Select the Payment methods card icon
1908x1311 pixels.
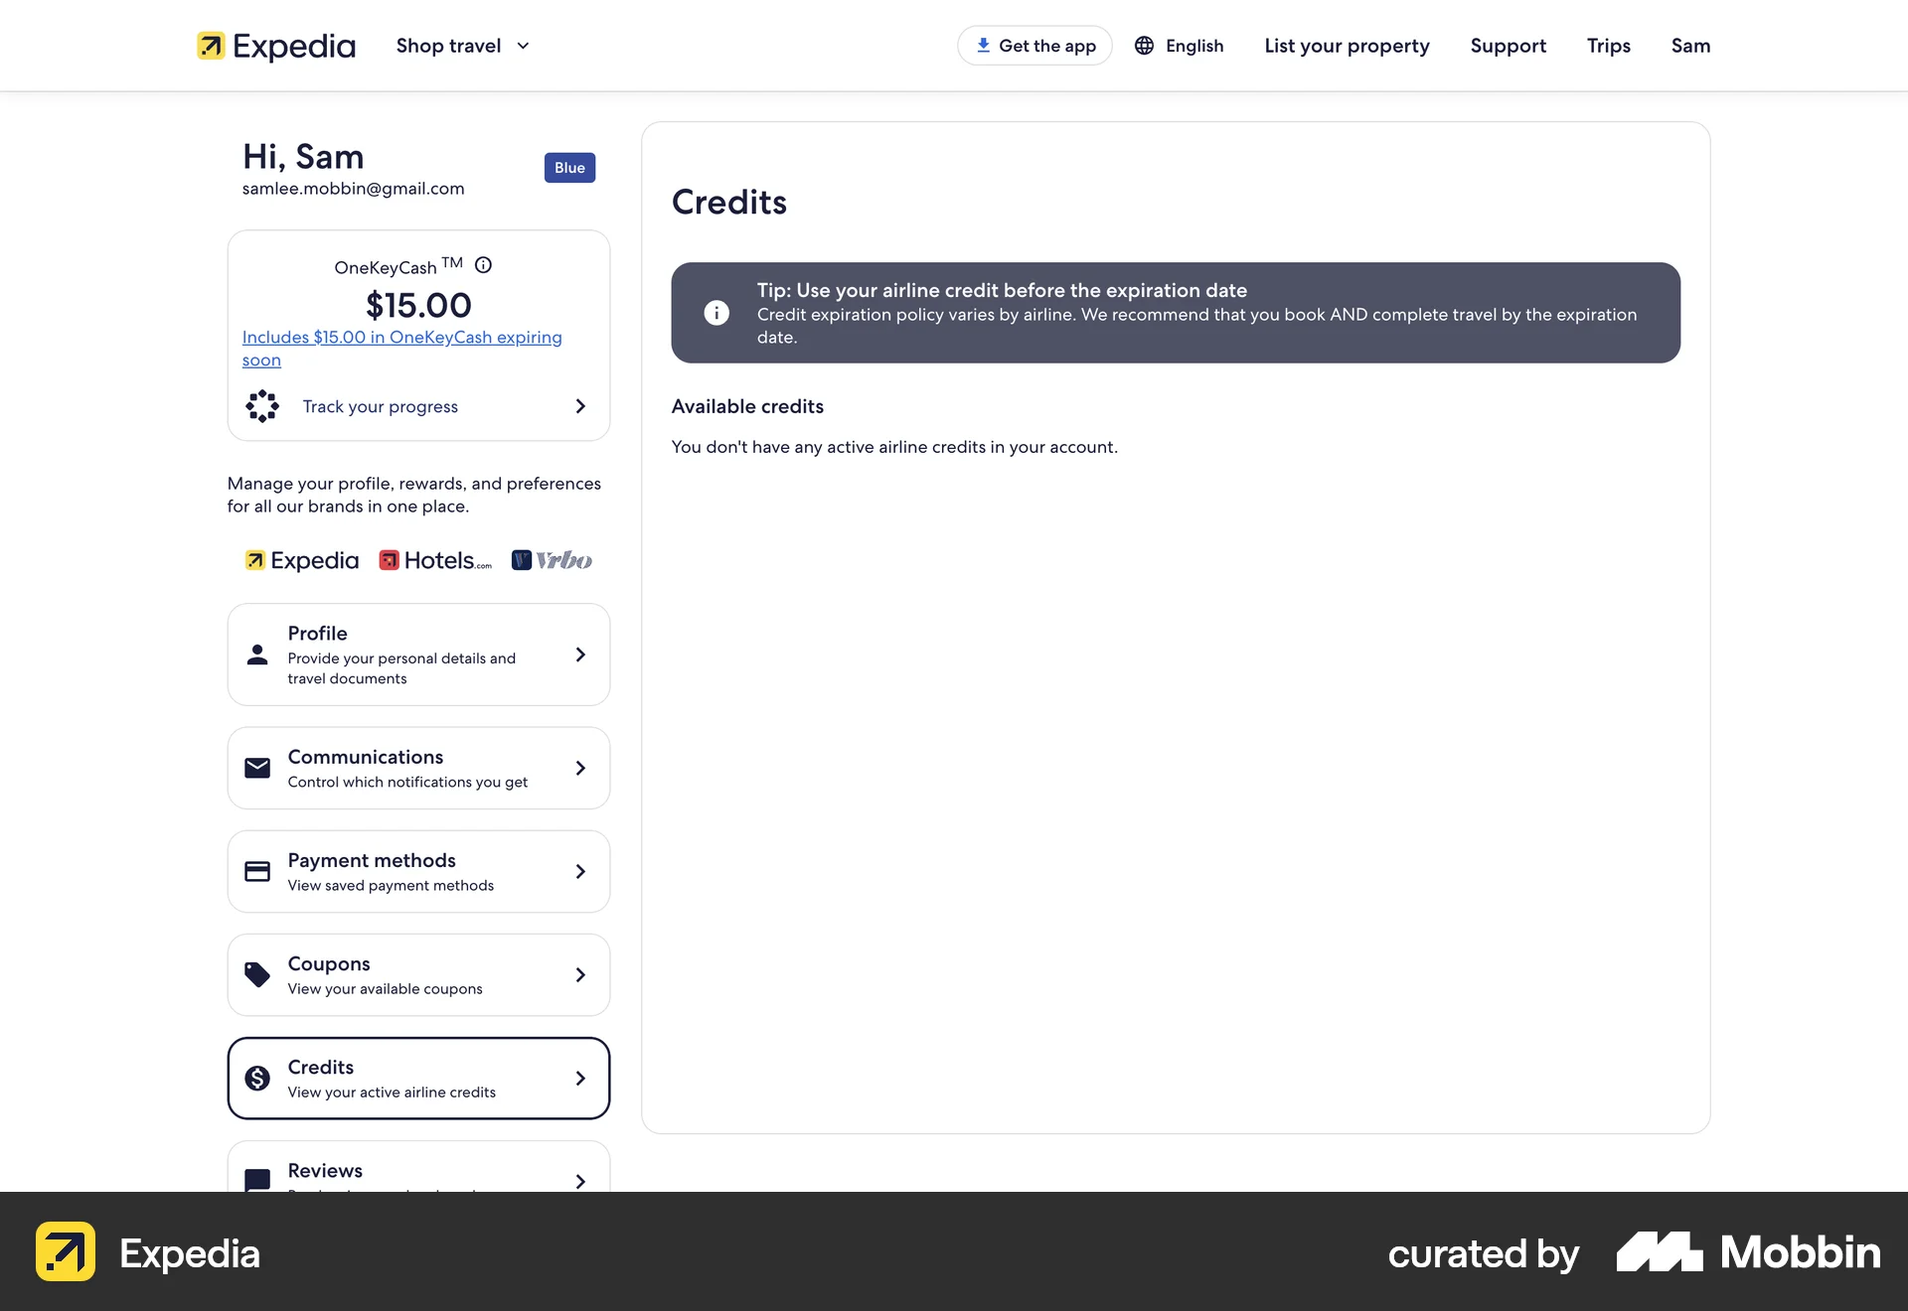[257, 871]
